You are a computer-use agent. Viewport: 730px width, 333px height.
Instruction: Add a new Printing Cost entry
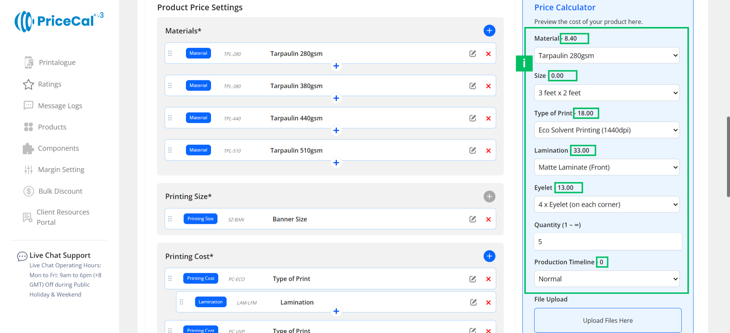tap(489, 256)
